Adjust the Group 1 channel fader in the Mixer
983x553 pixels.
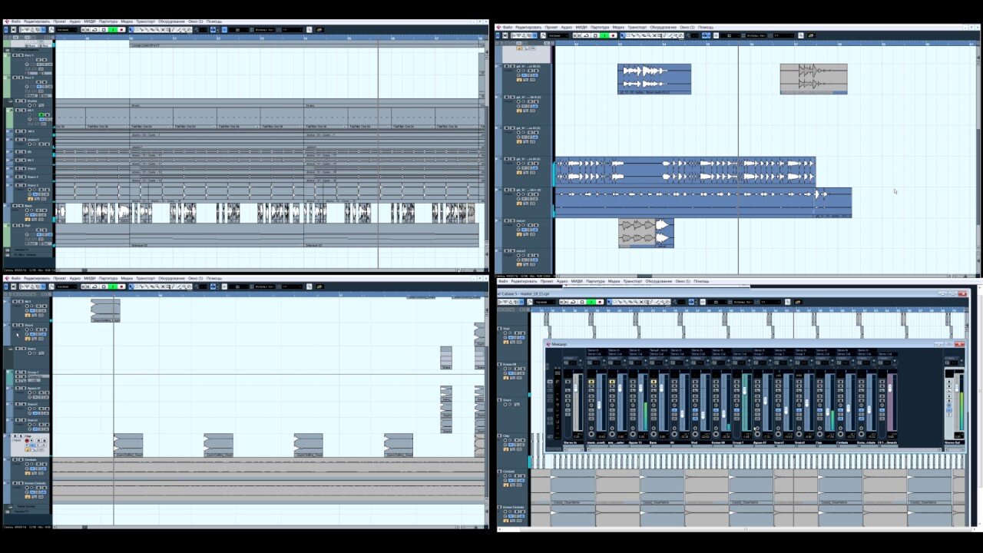coord(744,391)
